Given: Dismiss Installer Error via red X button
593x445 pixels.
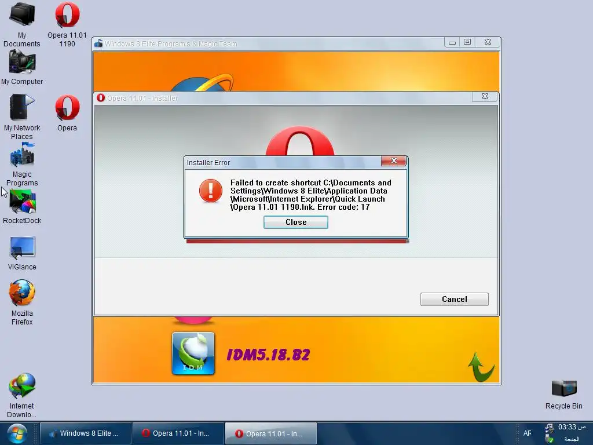Looking at the screenshot, I should point(394,161).
